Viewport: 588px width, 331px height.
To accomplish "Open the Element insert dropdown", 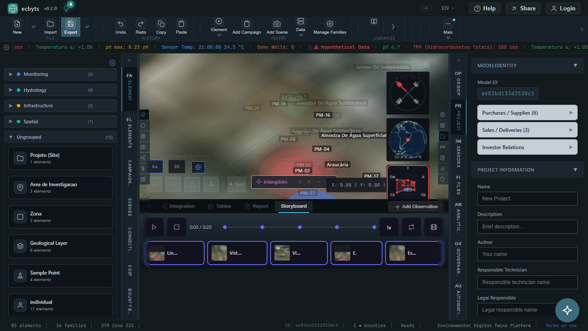I will pyautogui.click(x=219, y=27).
